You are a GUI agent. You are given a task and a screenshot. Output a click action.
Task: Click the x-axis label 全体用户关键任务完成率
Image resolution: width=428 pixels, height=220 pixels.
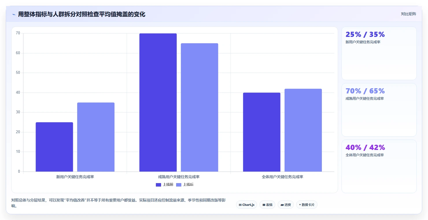283,177
